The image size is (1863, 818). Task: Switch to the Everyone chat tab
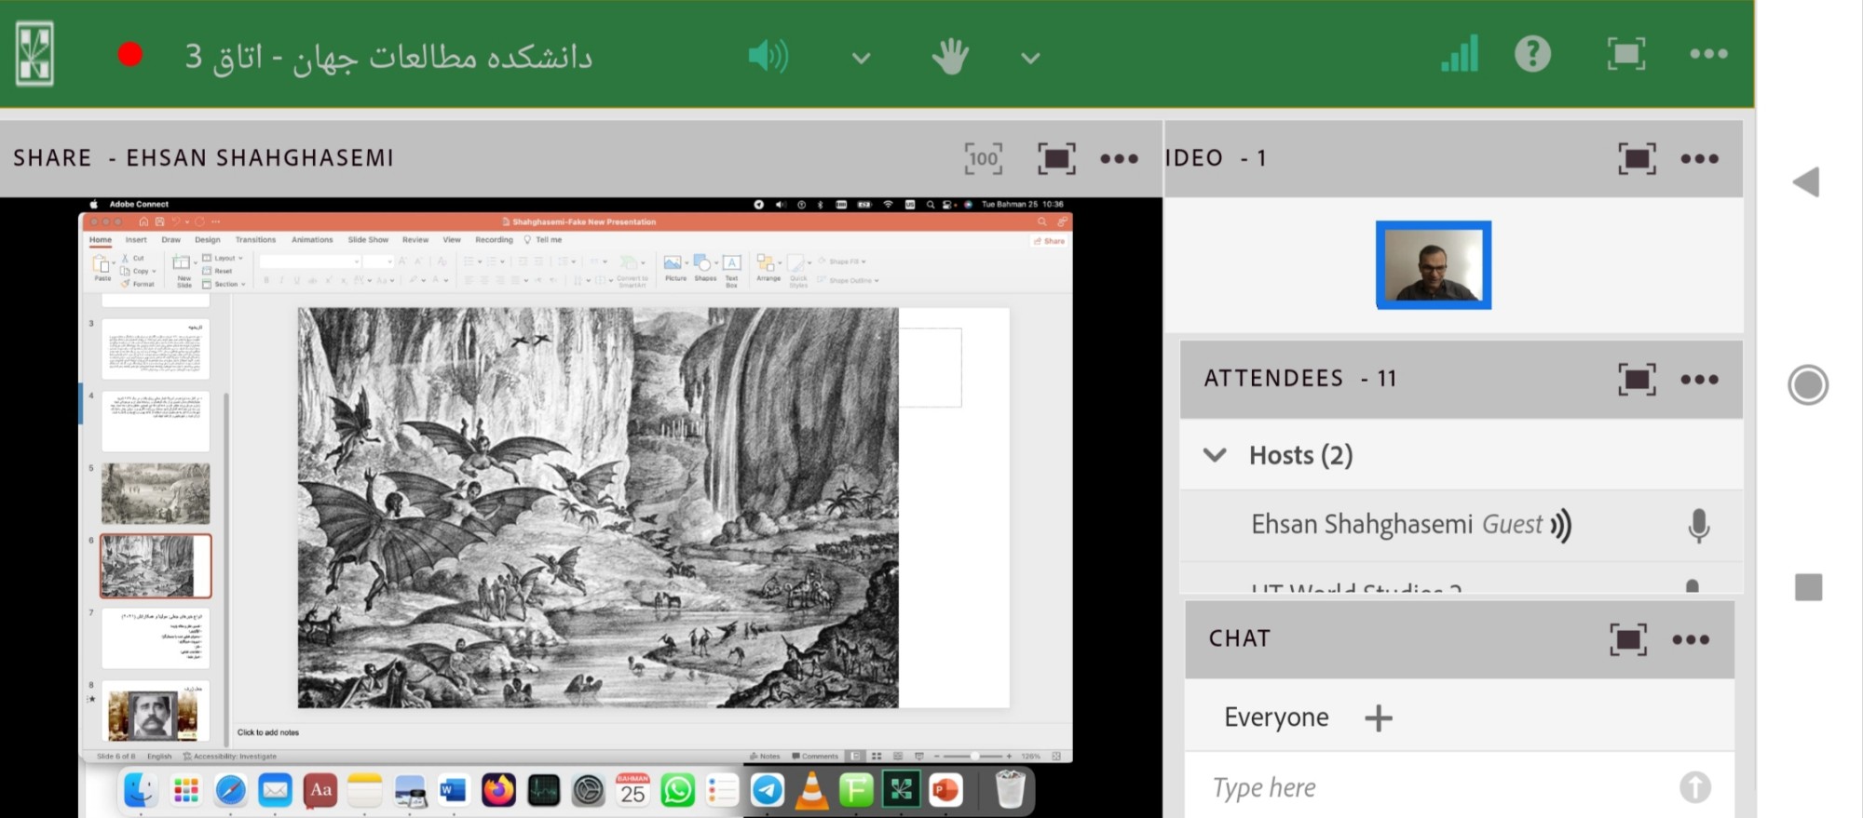(x=1276, y=717)
